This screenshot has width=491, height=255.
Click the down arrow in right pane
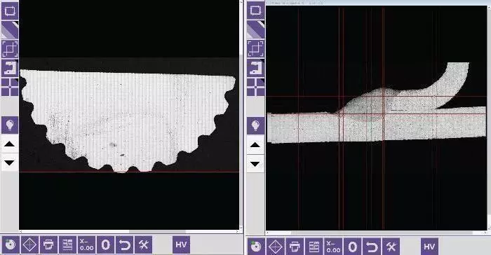255,164
